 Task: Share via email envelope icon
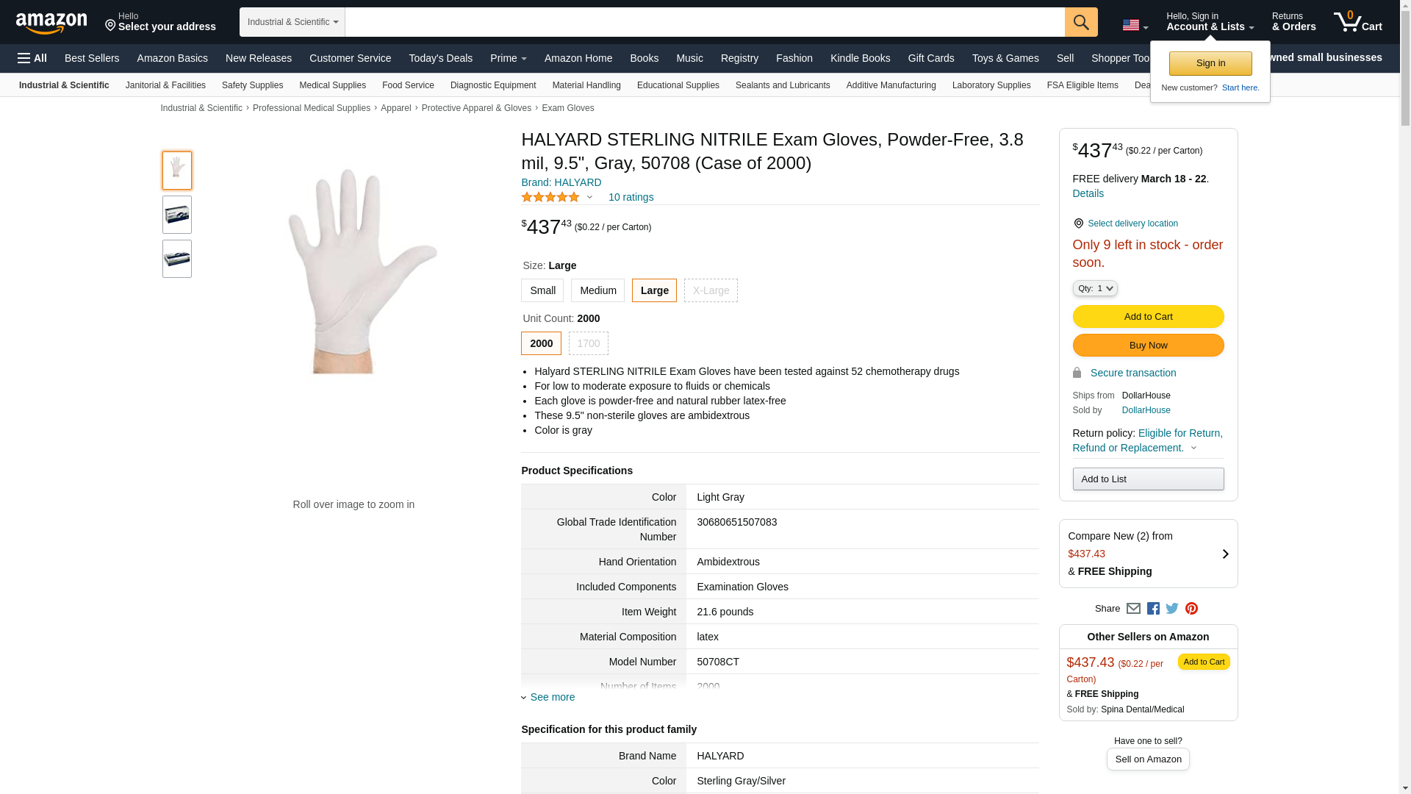[x=1133, y=609]
